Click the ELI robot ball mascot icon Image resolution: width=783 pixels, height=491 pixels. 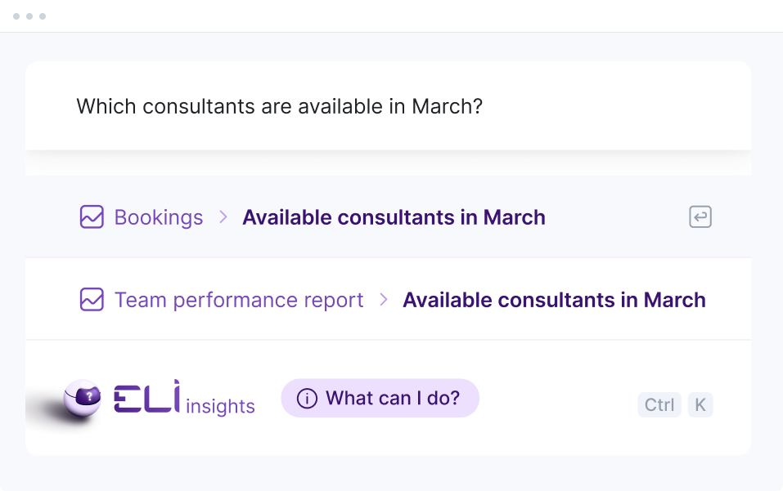pyautogui.click(x=83, y=399)
